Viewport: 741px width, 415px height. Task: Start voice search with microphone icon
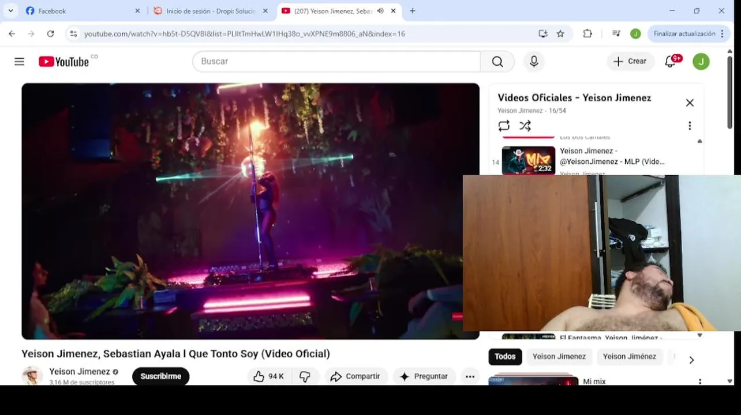coord(534,62)
